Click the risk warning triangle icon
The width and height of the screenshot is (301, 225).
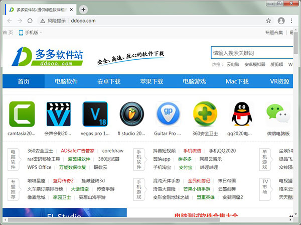pyautogui.click(x=43, y=21)
